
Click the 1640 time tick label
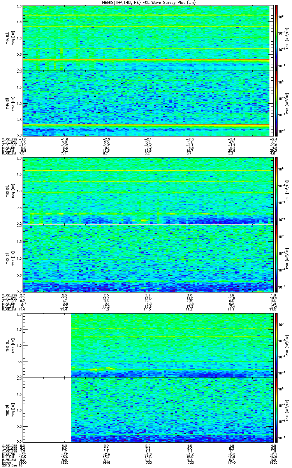tap(106, 462)
